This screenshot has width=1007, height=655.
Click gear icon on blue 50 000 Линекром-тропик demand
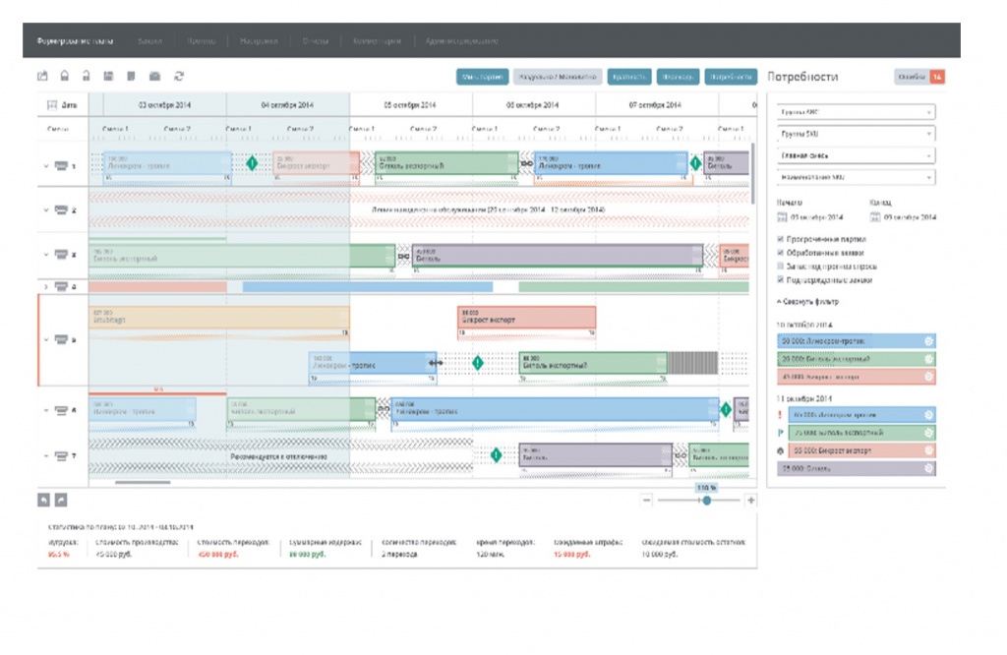pyautogui.click(x=928, y=341)
